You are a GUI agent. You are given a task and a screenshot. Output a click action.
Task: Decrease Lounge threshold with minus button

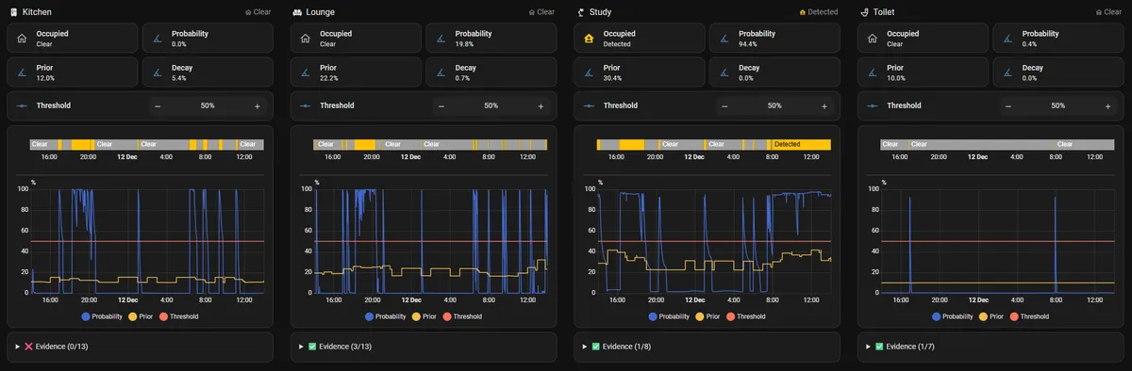tap(441, 105)
